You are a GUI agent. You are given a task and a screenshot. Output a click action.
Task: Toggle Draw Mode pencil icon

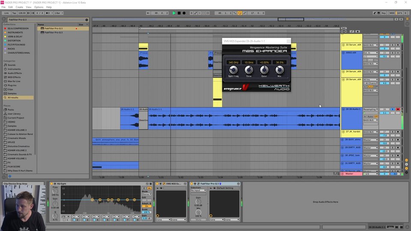[375, 13]
